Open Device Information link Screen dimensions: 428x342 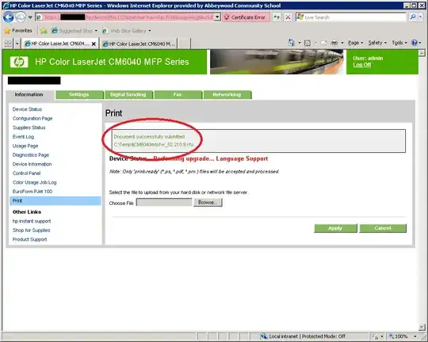[x=32, y=164]
